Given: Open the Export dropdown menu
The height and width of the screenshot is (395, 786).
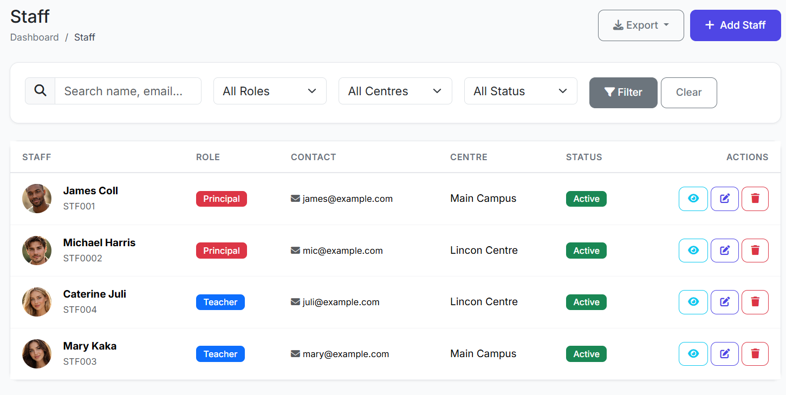Looking at the screenshot, I should coord(640,25).
